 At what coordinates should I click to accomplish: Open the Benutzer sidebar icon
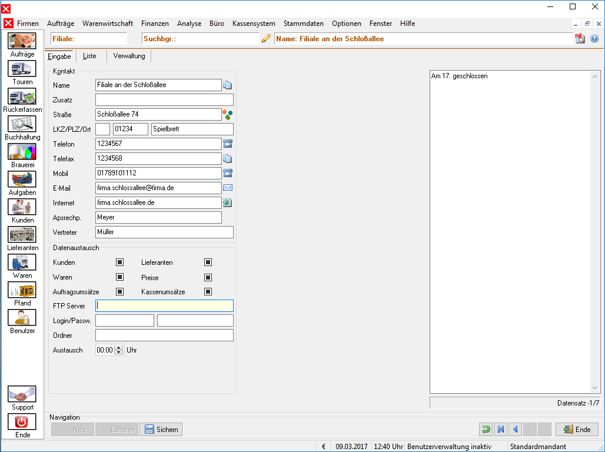[x=22, y=318]
